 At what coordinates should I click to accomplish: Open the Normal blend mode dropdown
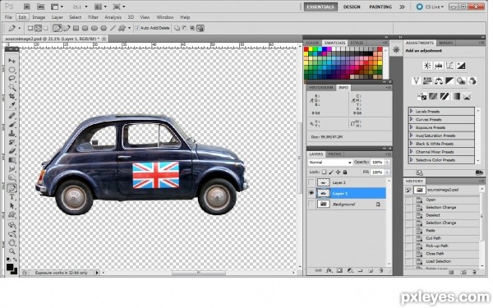[329, 162]
